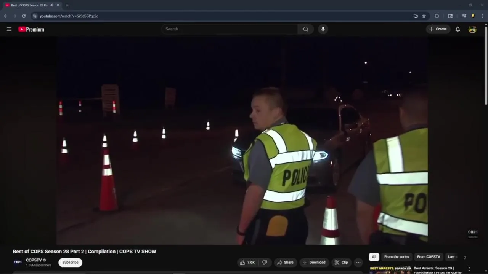Start voice search with microphone icon

[323, 29]
